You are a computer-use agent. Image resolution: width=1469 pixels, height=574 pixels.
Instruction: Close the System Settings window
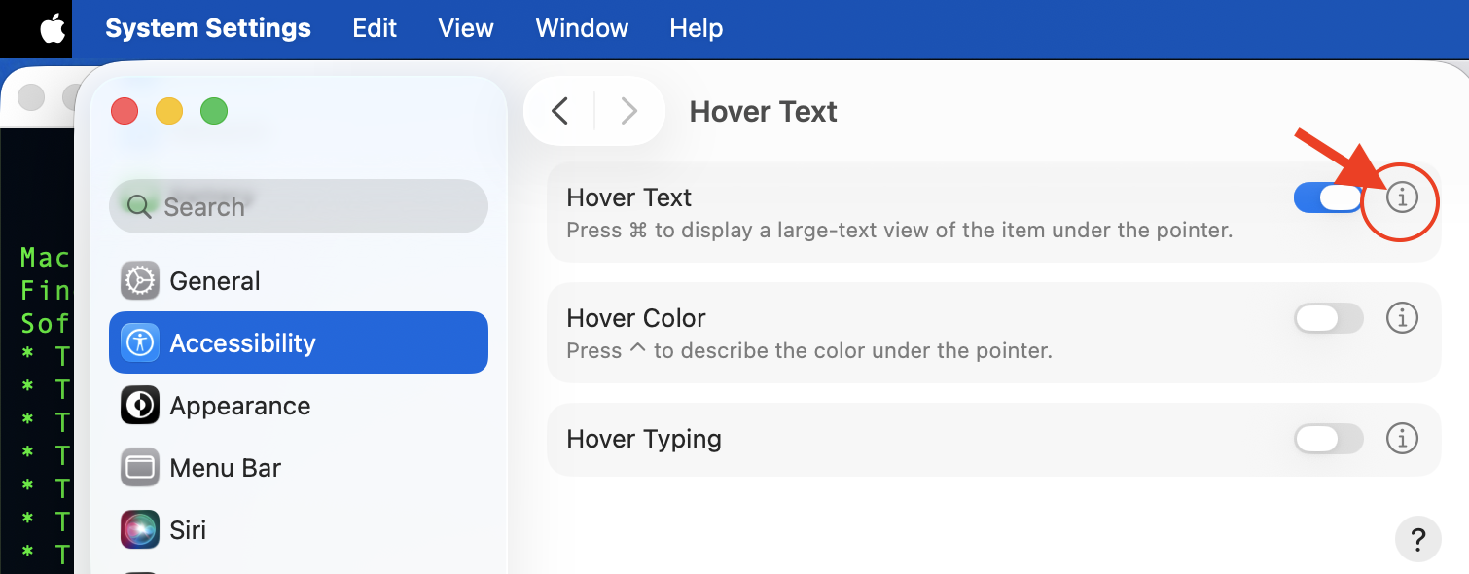tap(125, 111)
